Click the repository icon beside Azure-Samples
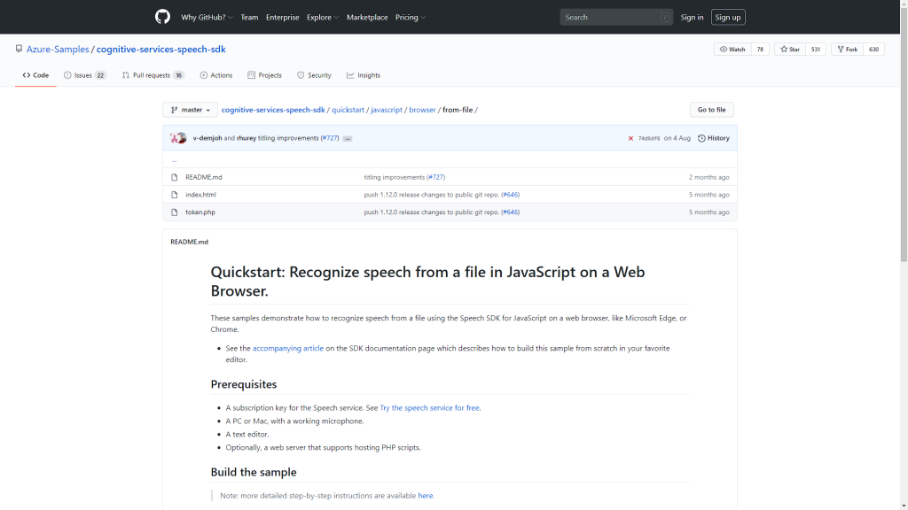 (20, 50)
